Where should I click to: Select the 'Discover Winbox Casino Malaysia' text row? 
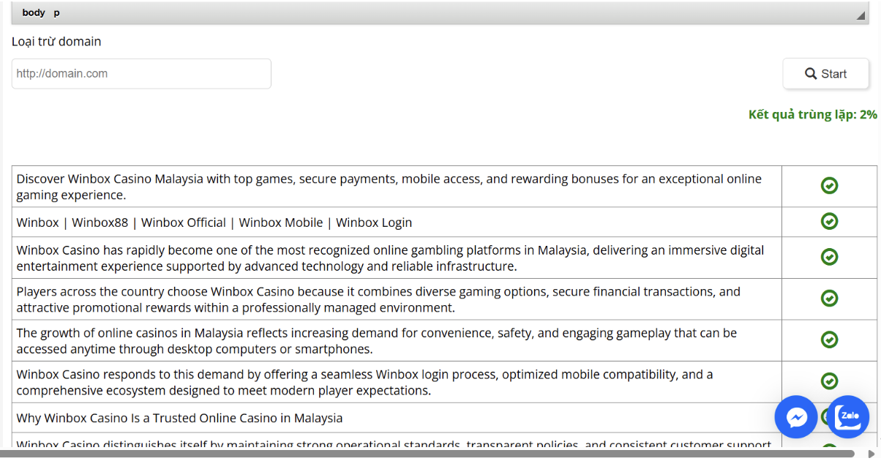(x=293, y=186)
